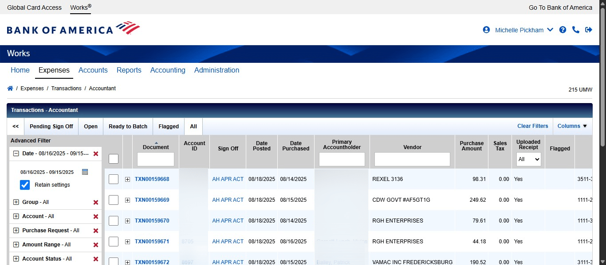Click inside the Vendor filter input field
Viewport: 606px width, 265px height.
click(412, 159)
